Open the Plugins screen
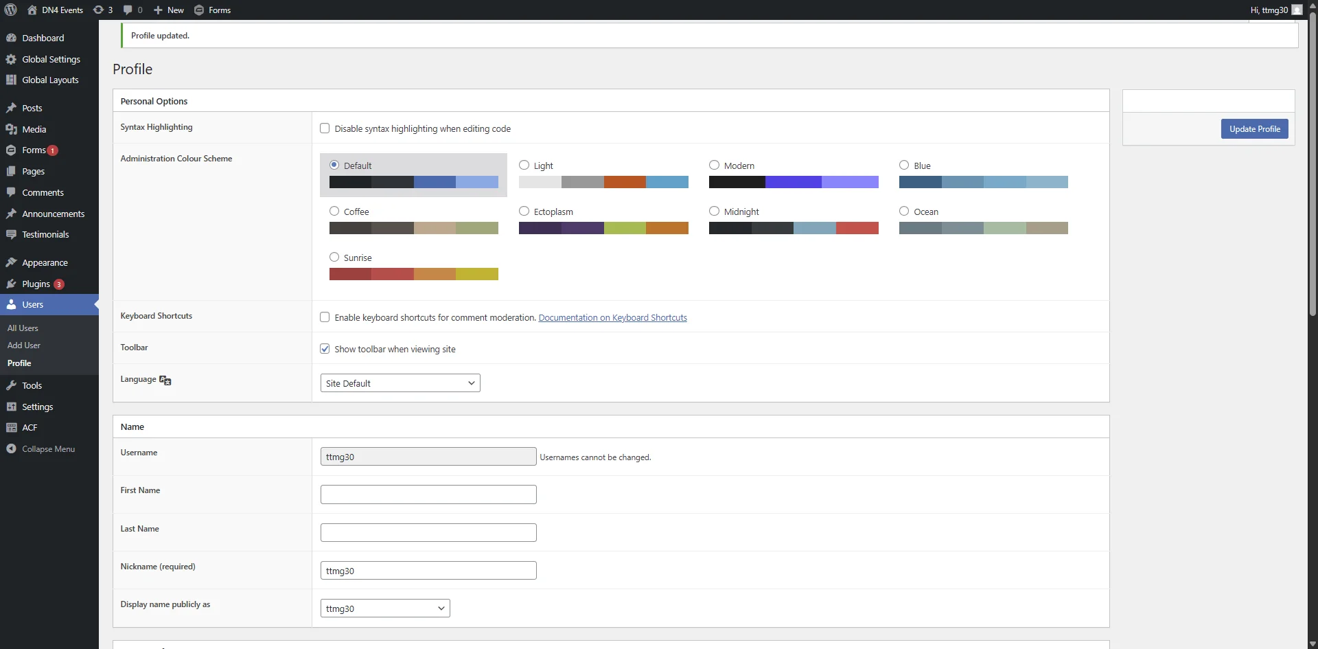Viewport: 1318px width, 649px height. click(36, 284)
